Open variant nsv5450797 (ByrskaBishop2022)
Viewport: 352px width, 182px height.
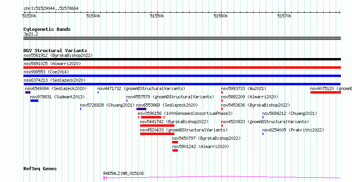tap(206, 138)
